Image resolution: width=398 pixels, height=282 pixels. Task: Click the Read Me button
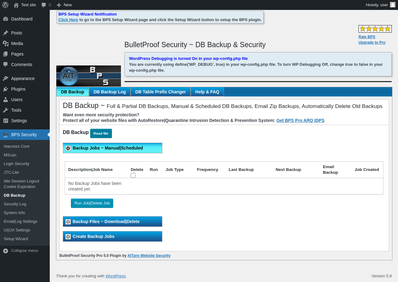tap(101, 133)
